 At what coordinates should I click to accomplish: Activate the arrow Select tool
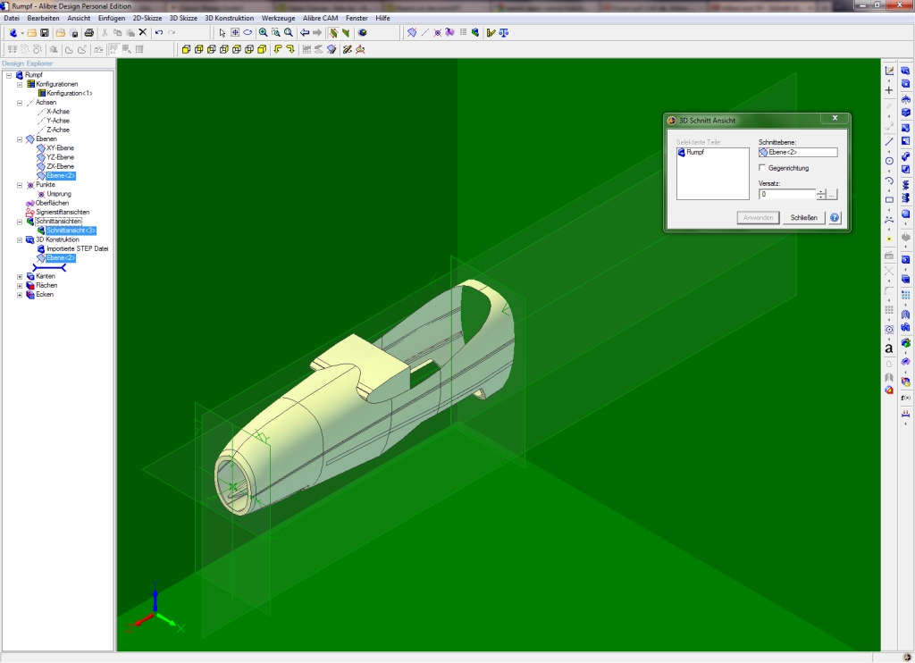pyautogui.click(x=222, y=33)
